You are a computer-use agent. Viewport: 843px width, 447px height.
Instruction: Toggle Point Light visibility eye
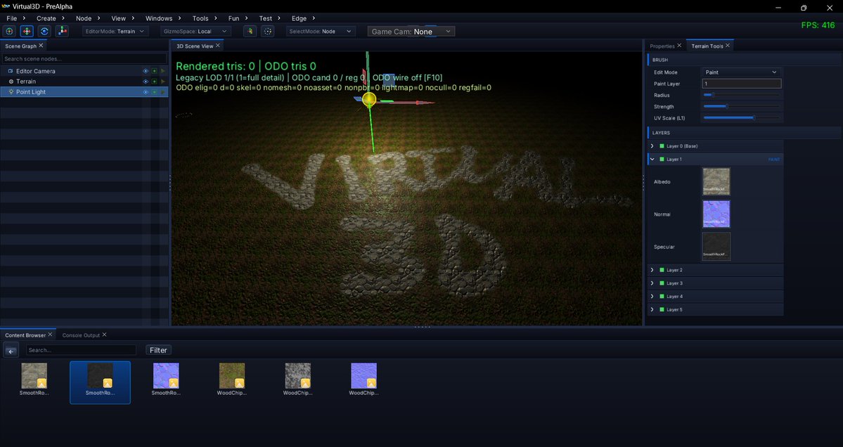145,92
